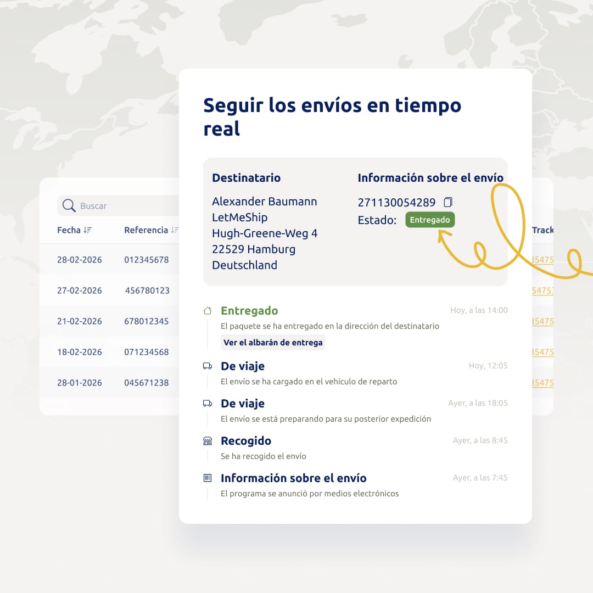
Task: Click the text 22529 Hamburg
Action: (254, 249)
